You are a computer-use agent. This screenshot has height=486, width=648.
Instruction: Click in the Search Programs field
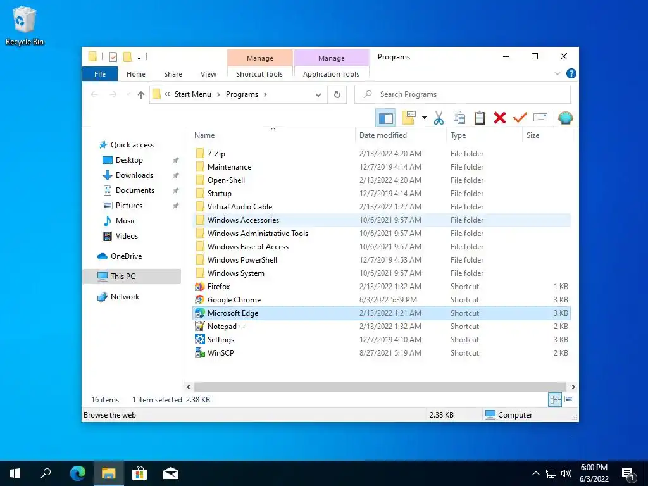[463, 94]
